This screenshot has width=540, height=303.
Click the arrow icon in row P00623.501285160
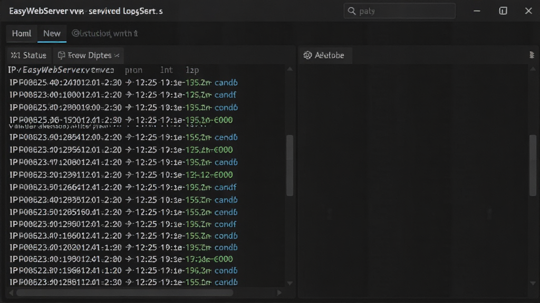(x=129, y=212)
